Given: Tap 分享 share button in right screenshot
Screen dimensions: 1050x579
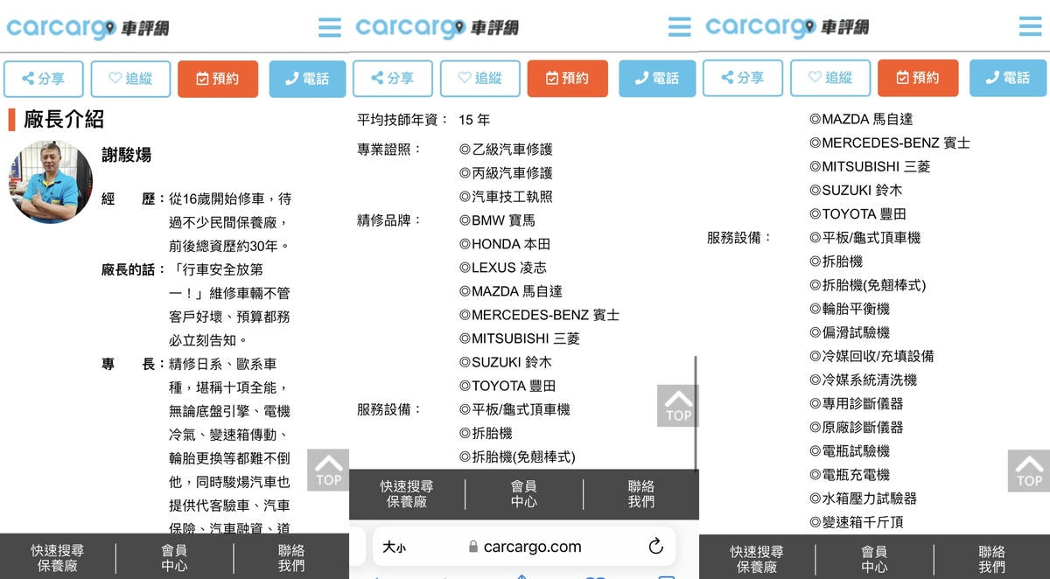Looking at the screenshot, I should (743, 78).
